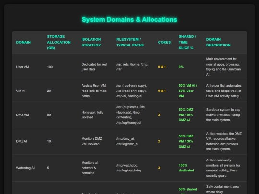This screenshot has width=259, height=194.
Task: Click the STORAGE ALLOCATION (GB) column header
Action: (x=59, y=42)
